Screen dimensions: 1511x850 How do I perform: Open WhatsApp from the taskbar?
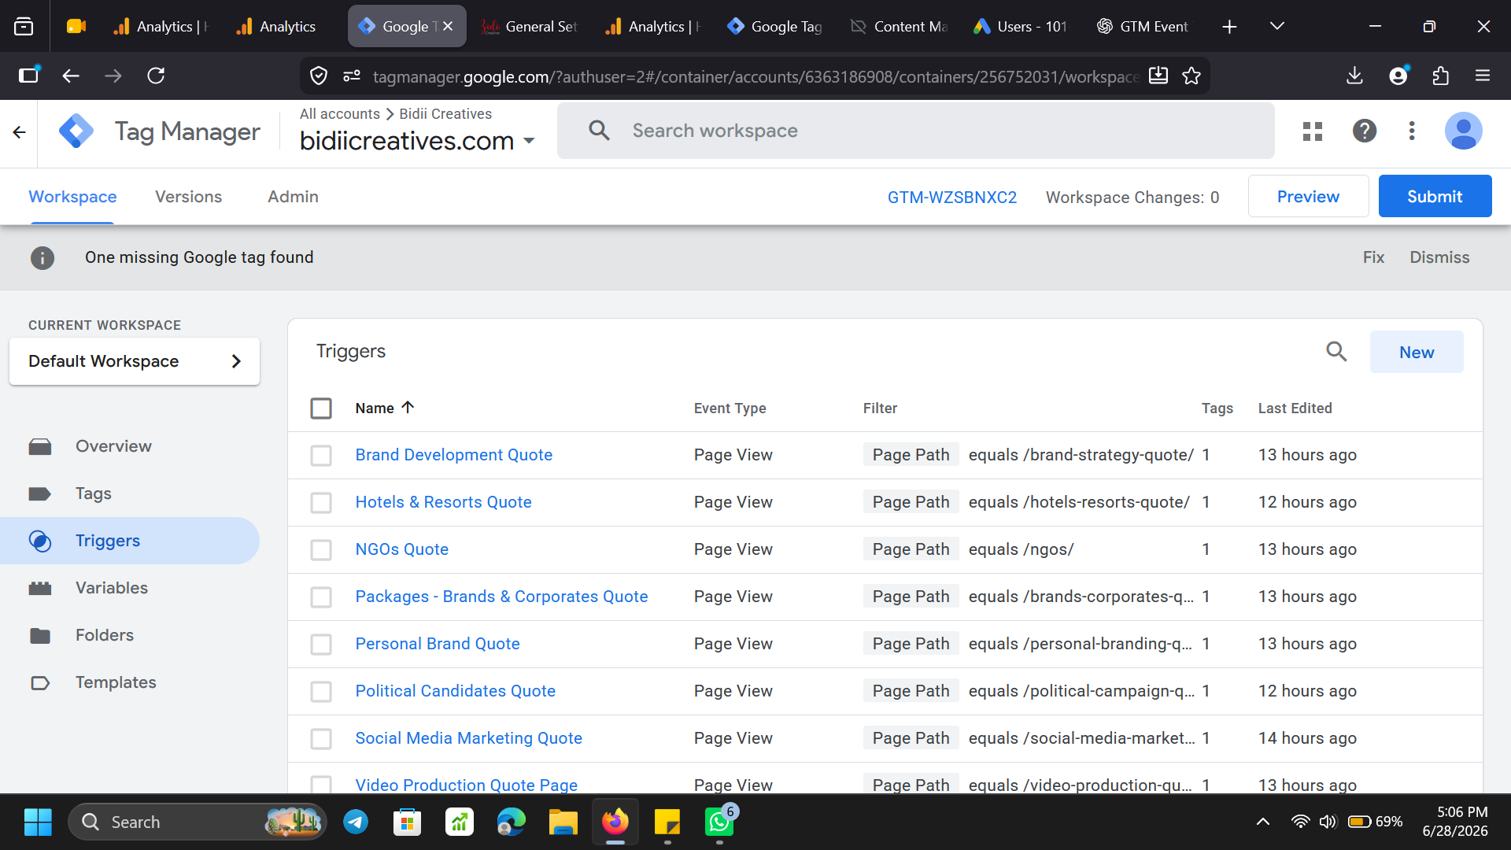(719, 822)
